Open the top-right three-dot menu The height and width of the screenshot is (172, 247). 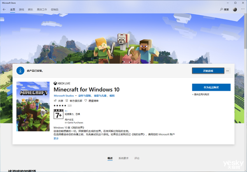pyautogui.click(x=243, y=9)
